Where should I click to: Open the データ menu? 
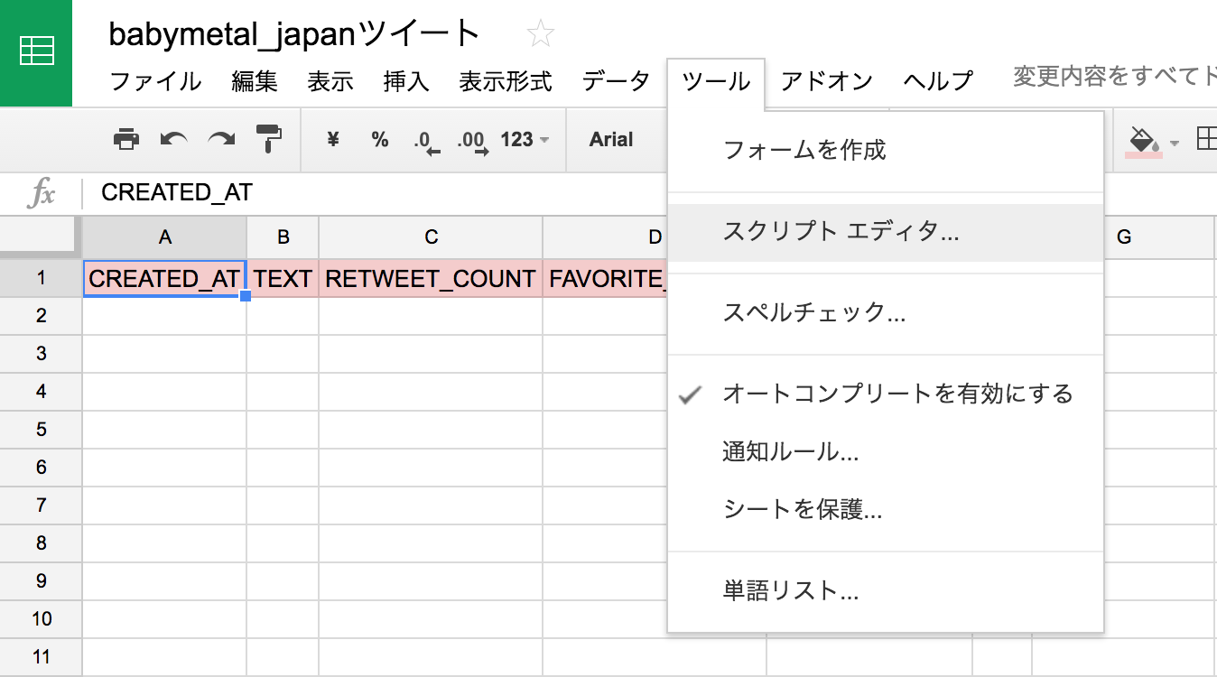(x=616, y=81)
